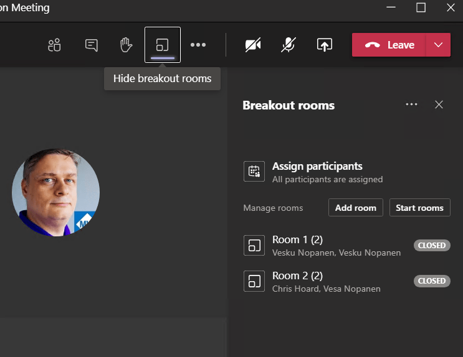
Task: Select Room 1 (2) in the list
Action: click(x=297, y=240)
